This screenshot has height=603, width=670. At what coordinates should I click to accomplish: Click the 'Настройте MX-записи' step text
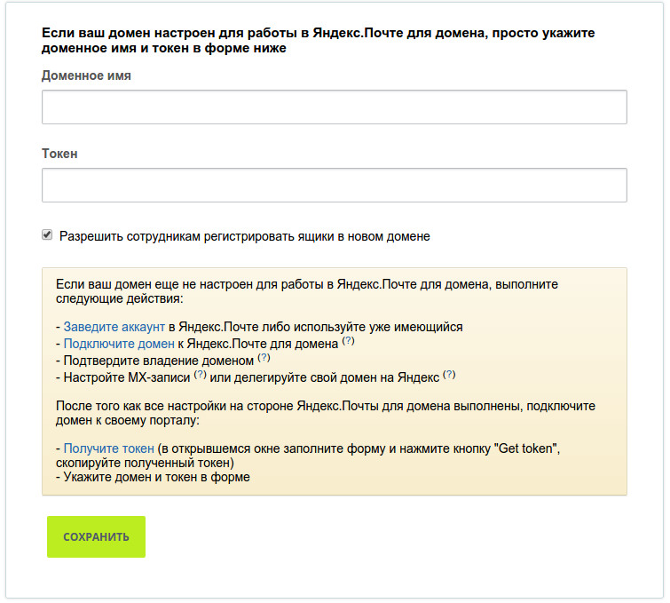[127, 377]
